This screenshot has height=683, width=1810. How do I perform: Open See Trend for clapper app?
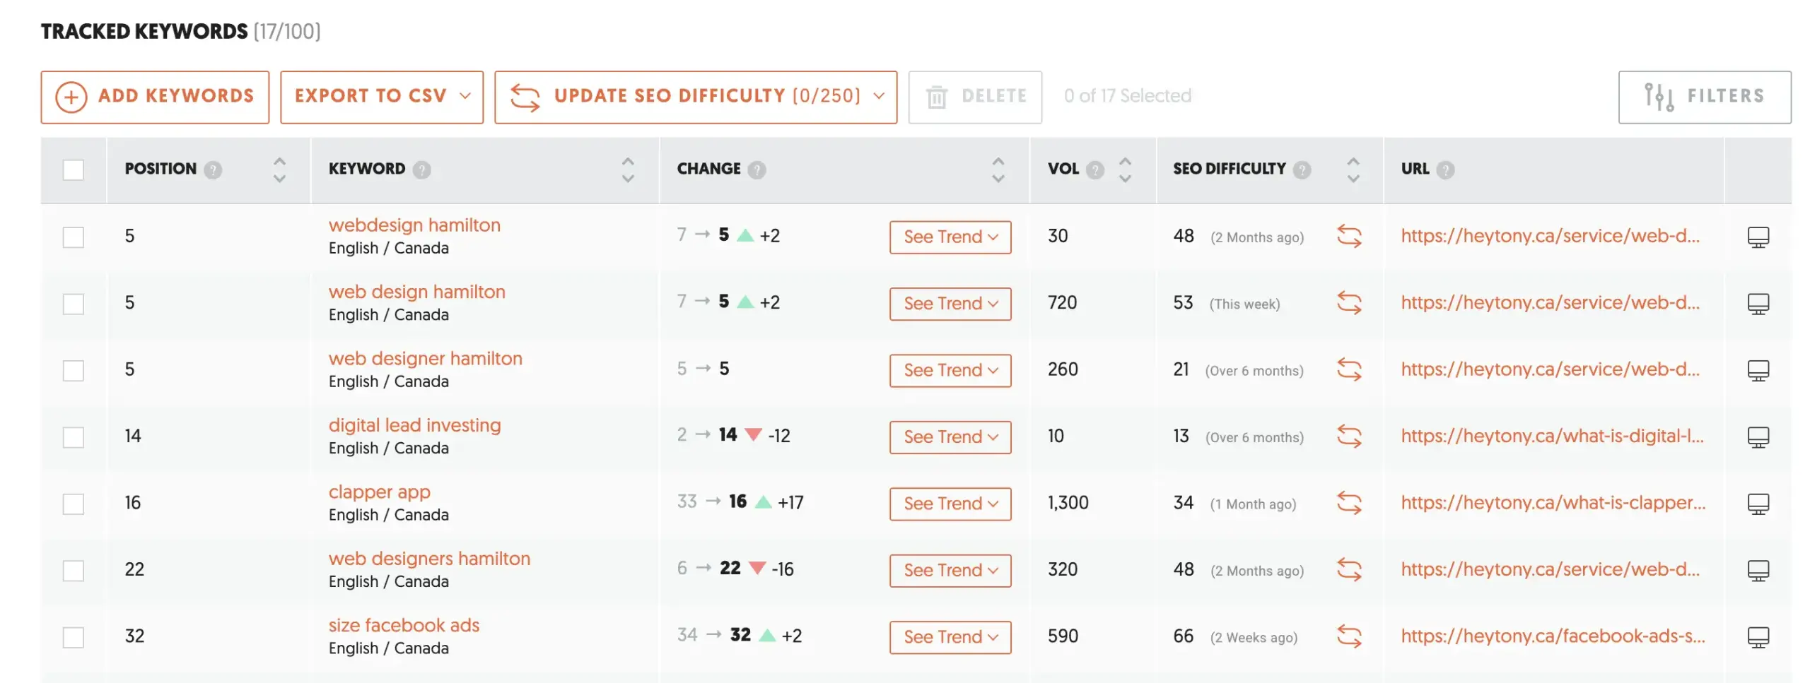click(x=950, y=503)
